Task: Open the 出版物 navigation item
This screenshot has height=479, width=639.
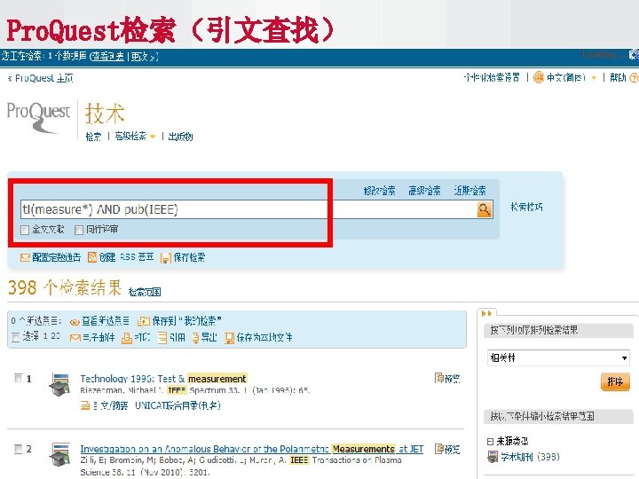Action: 180,137
